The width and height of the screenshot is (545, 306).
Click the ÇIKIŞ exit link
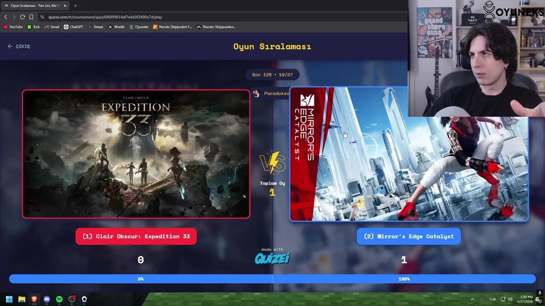click(19, 46)
